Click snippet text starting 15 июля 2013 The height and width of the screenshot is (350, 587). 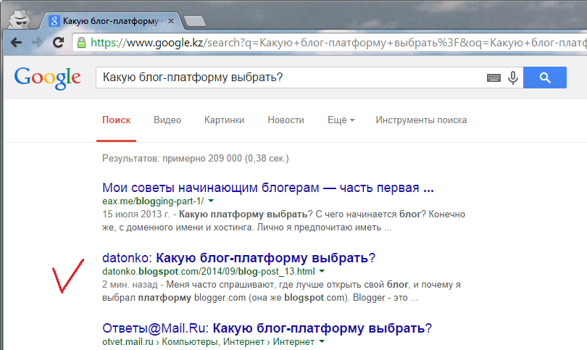click(x=284, y=221)
